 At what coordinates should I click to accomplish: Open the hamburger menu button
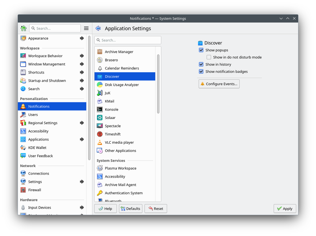[86, 28]
